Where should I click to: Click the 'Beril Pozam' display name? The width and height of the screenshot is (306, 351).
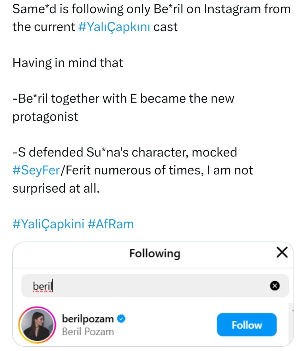[x=88, y=331]
